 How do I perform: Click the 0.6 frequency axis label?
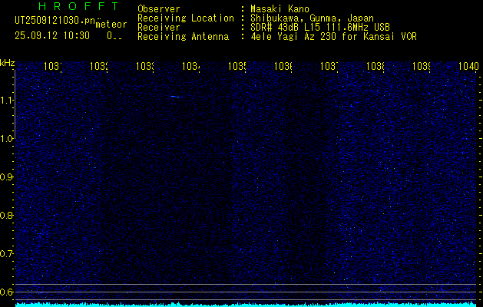tap(6, 292)
